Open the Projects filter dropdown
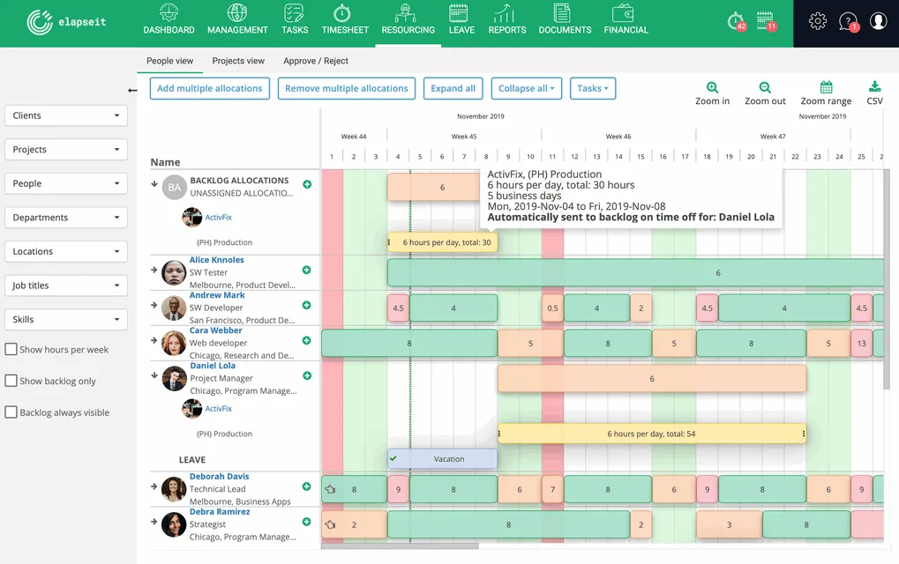899x564 pixels. click(x=66, y=150)
